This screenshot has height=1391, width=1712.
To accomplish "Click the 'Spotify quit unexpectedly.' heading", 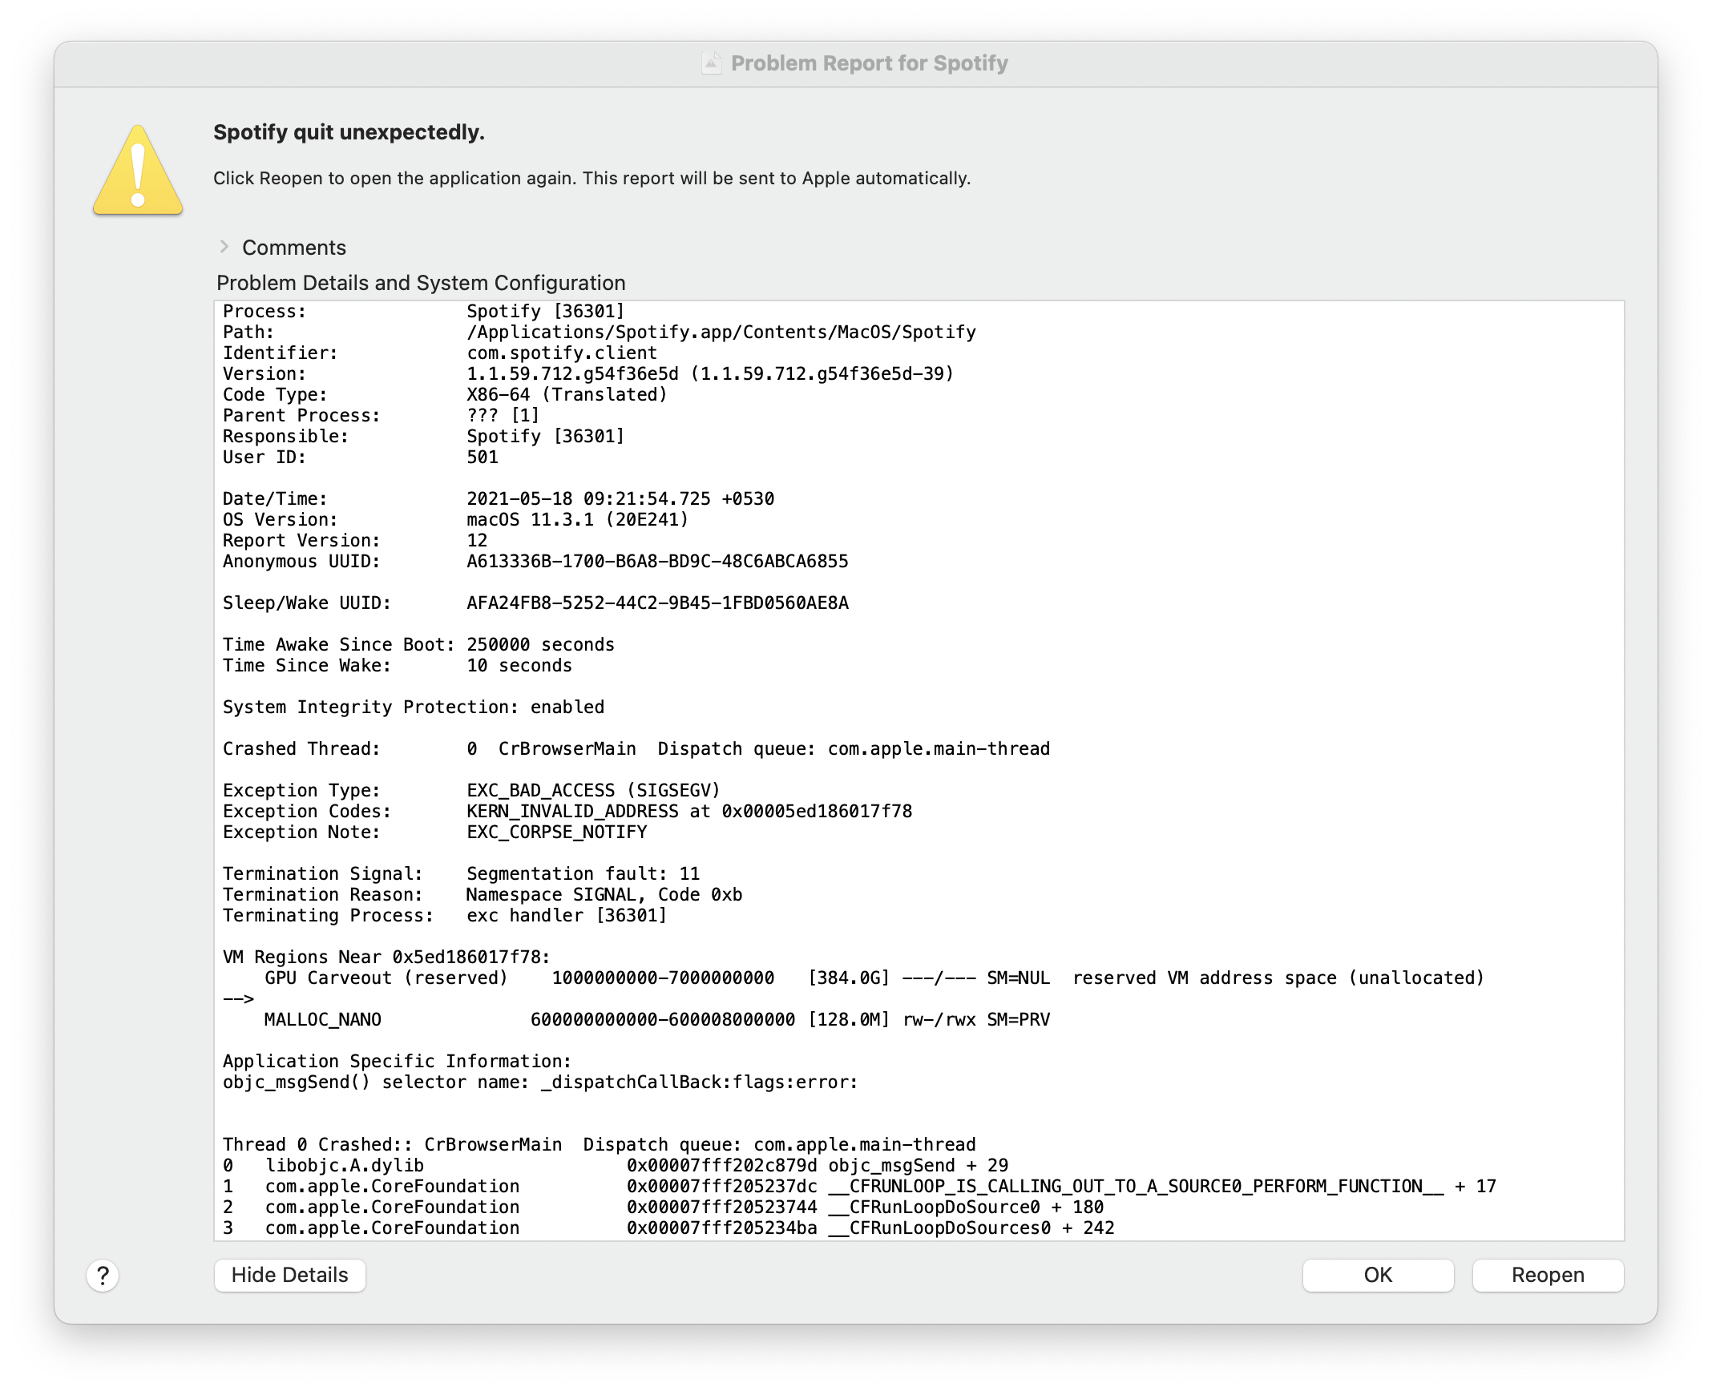I will 349,132.
